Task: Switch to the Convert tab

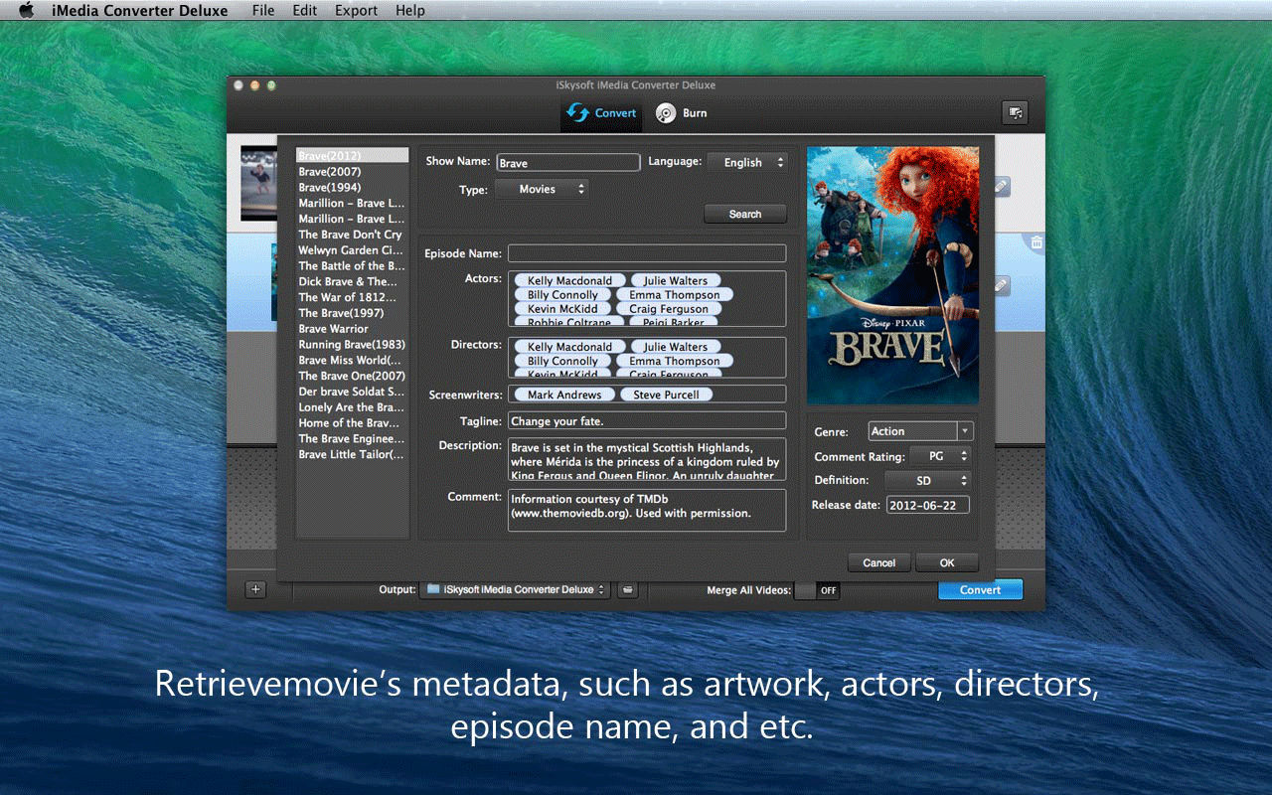Action: (x=601, y=113)
